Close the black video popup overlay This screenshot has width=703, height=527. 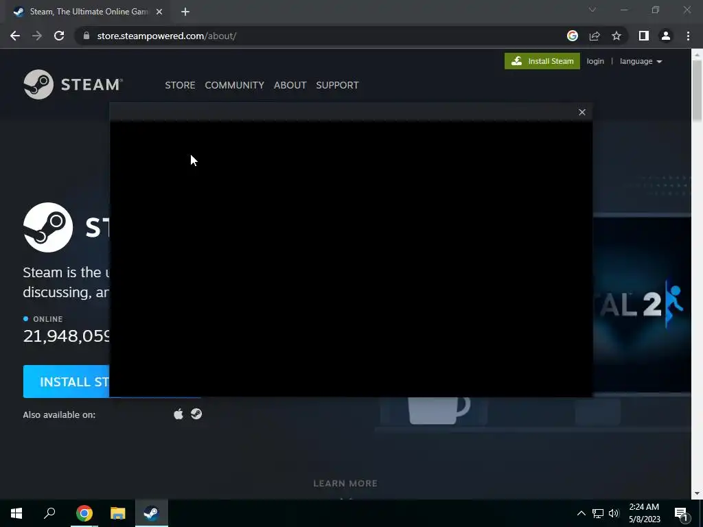(x=582, y=112)
